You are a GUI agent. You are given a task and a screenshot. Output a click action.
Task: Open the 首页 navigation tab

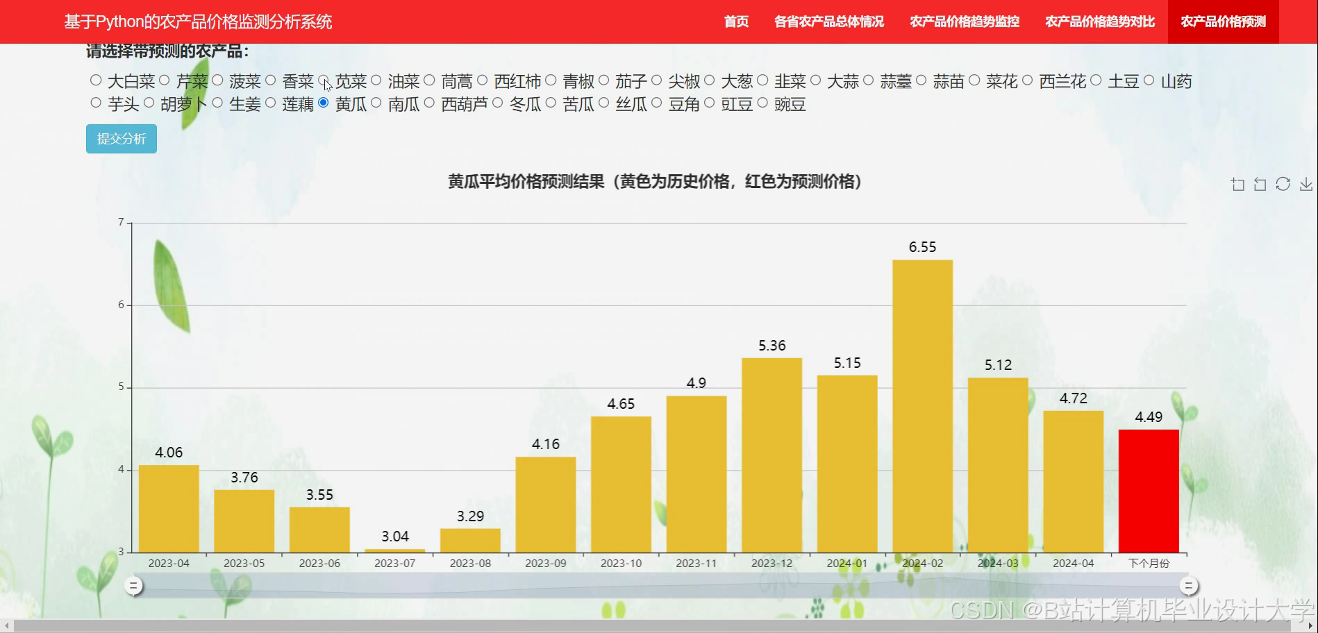coord(736,22)
